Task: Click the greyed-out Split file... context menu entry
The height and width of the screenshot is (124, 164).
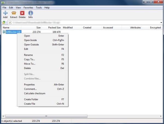Action: [x=43, y=74]
